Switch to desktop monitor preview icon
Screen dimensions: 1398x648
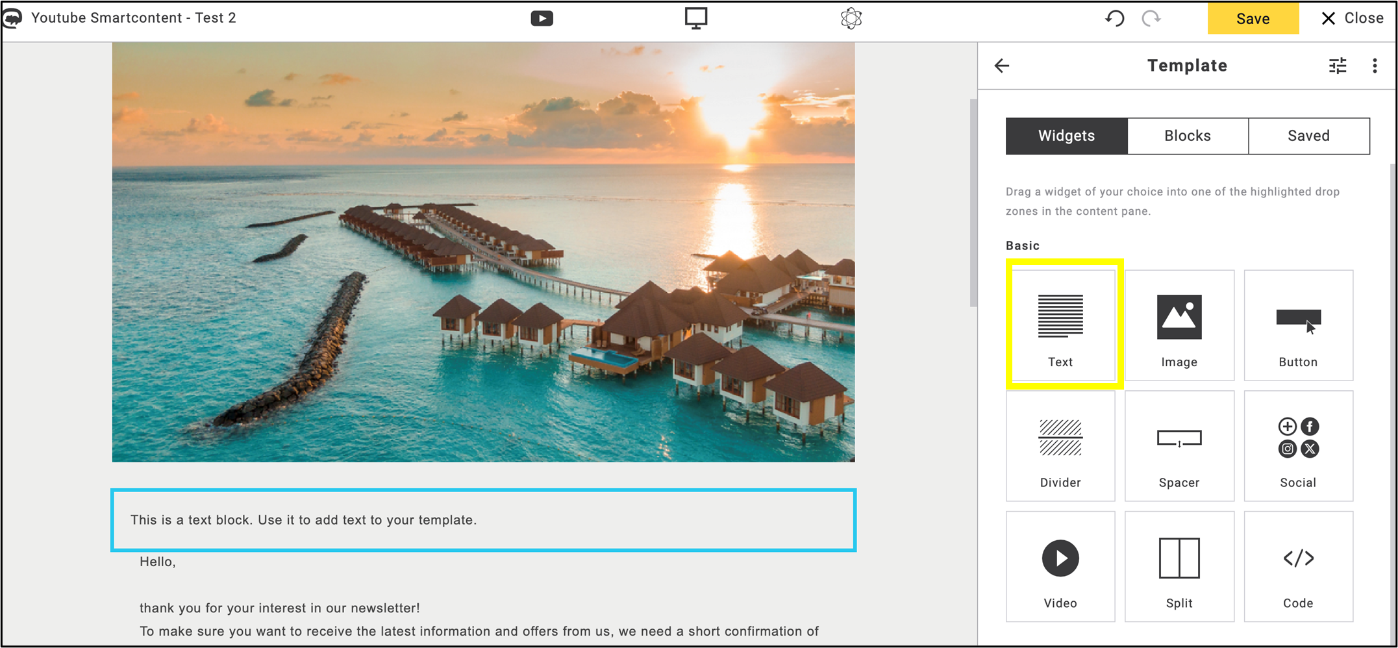coord(696,18)
